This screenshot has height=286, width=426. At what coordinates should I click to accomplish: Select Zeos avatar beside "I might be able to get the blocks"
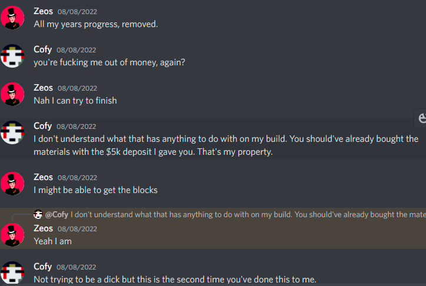(x=12, y=184)
